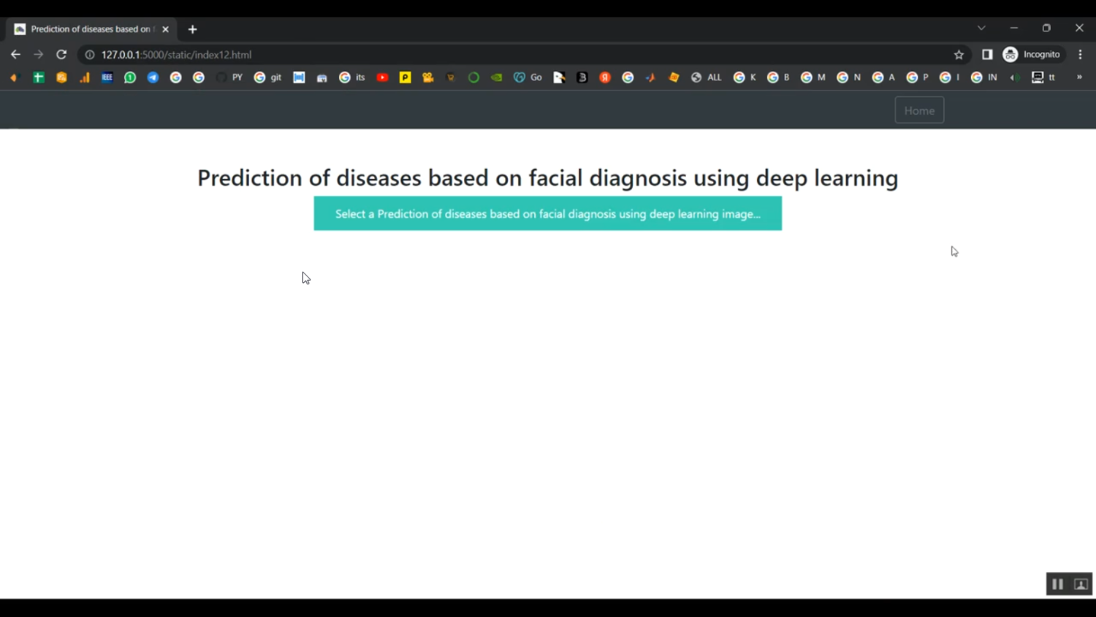This screenshot has width=1096, height=617.
Task: Select the Prediction of diseases tab
Action: pos(92,29)
